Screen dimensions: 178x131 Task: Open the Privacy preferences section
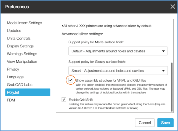(13, 69)
